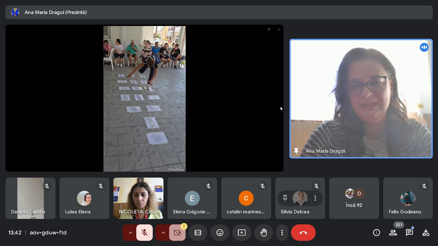Unpin Silvia Delcea using pin icon
This screenshot has height=246, width=438.
pyautogui.click(x=285, y=198)
